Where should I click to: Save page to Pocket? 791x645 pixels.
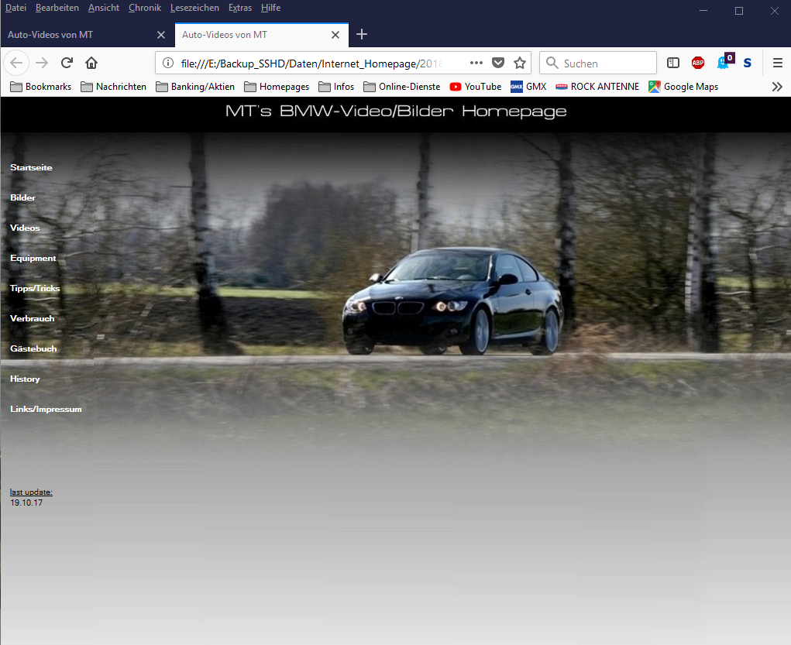click(x=498, y=63)
